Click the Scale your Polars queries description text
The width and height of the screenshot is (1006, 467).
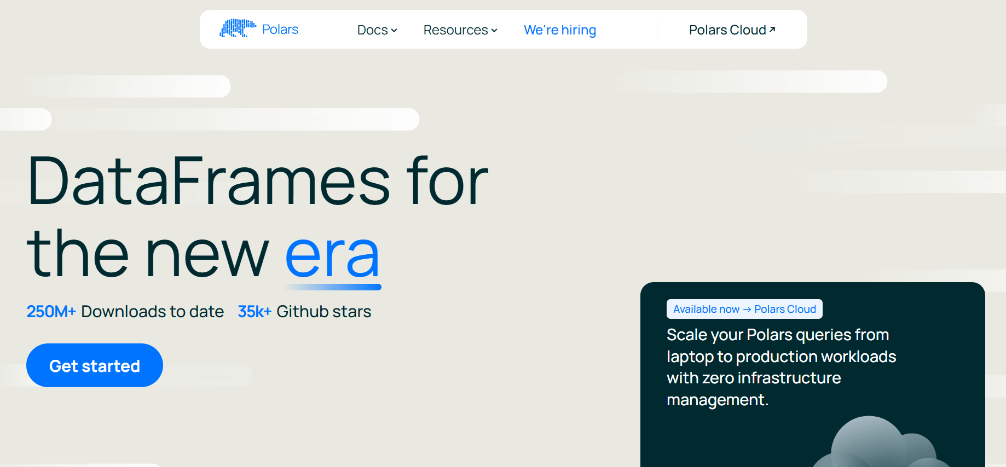pyautogui.click(x=781, y=367)
